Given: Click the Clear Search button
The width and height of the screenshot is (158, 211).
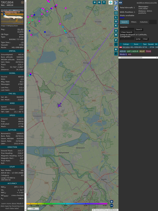Looking at the screenshot, I should (127, 32).
